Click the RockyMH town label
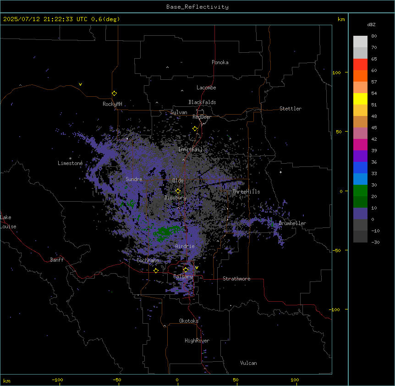Viewport: 395px width, 386px height. tap(112, 104)
